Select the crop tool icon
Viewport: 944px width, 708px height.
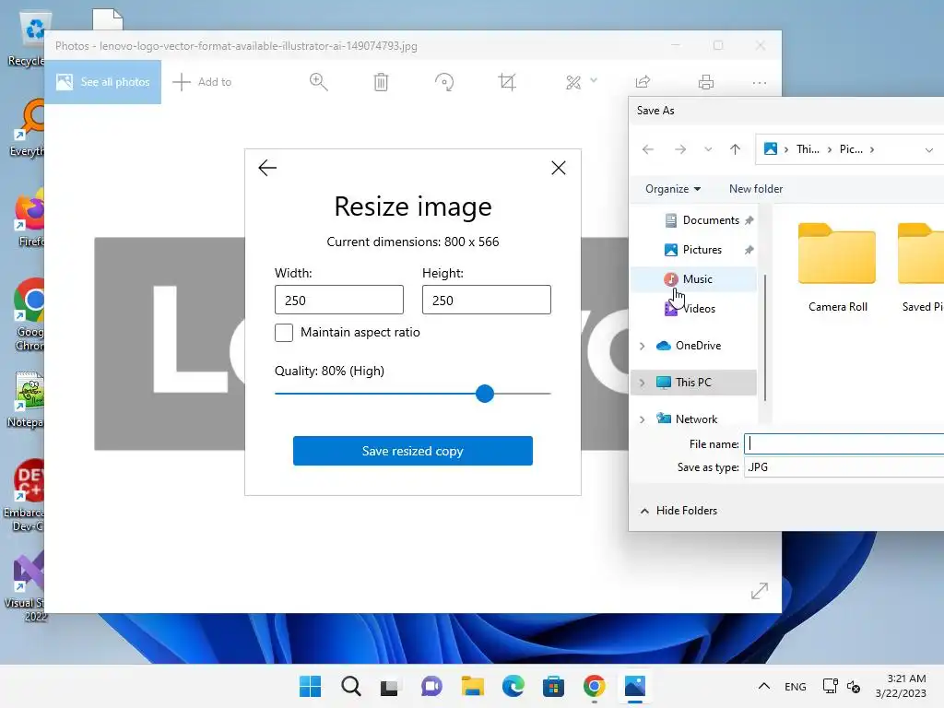coord(507,82)
